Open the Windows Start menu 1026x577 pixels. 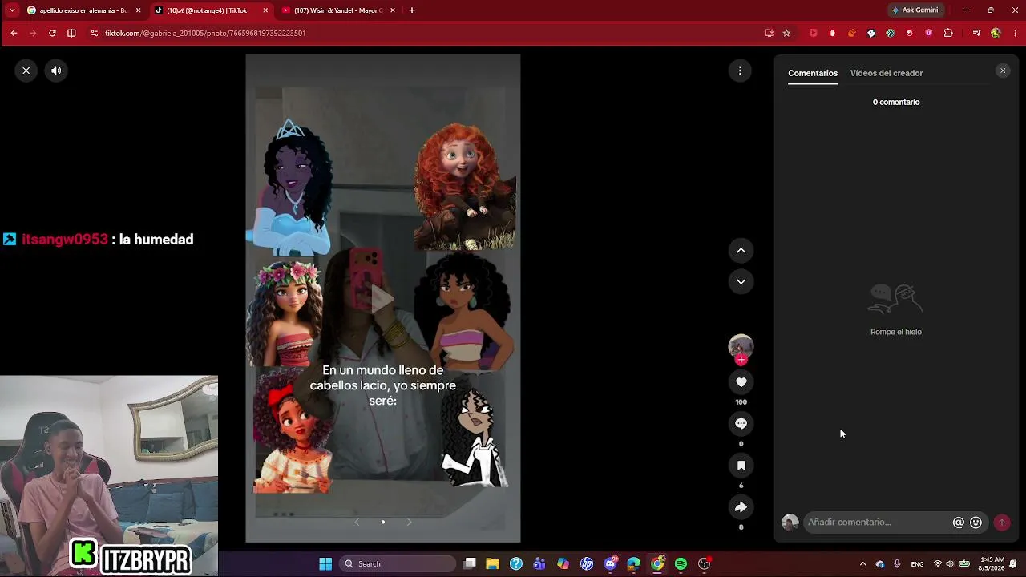pos(325,563)
